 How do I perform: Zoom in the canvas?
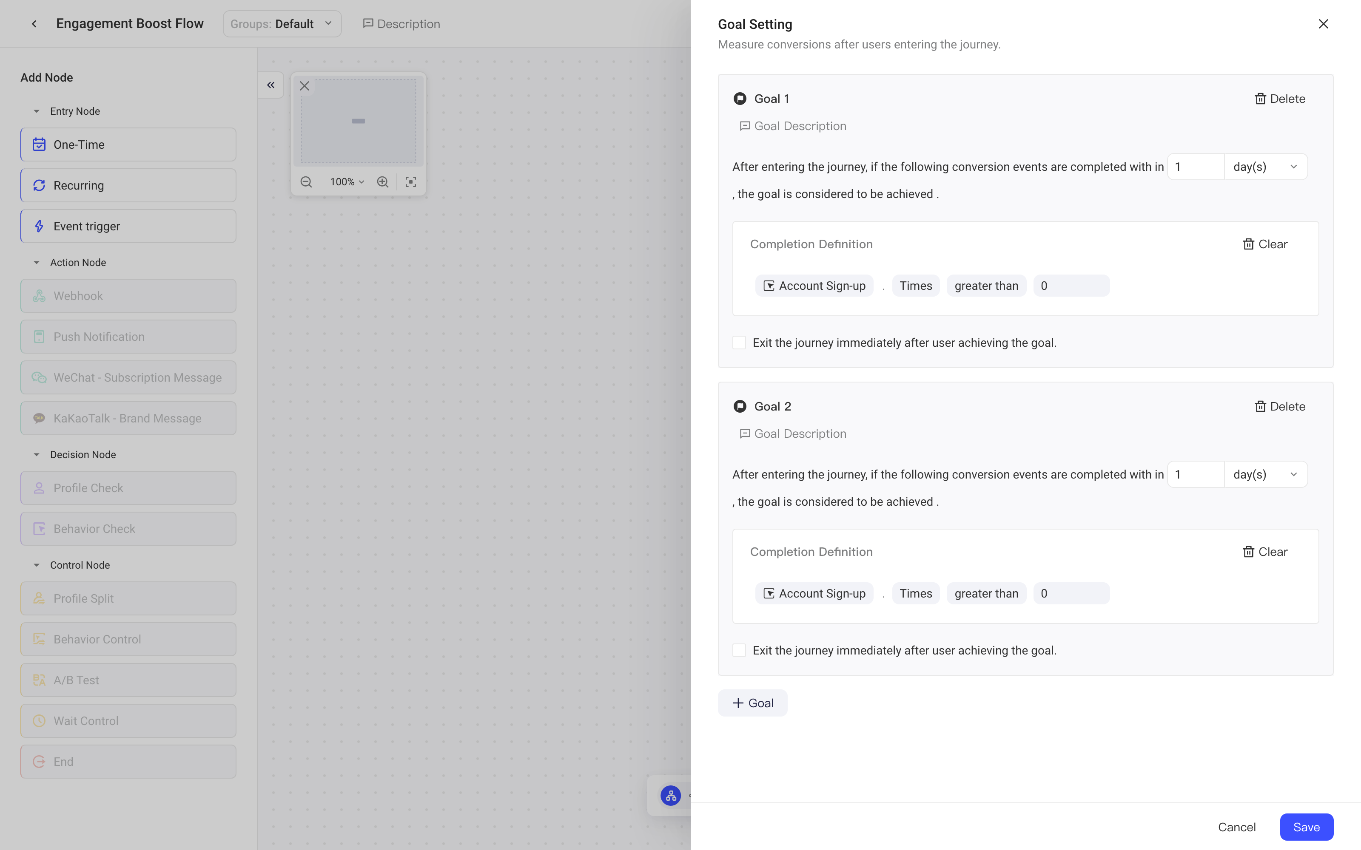point(382,181)
